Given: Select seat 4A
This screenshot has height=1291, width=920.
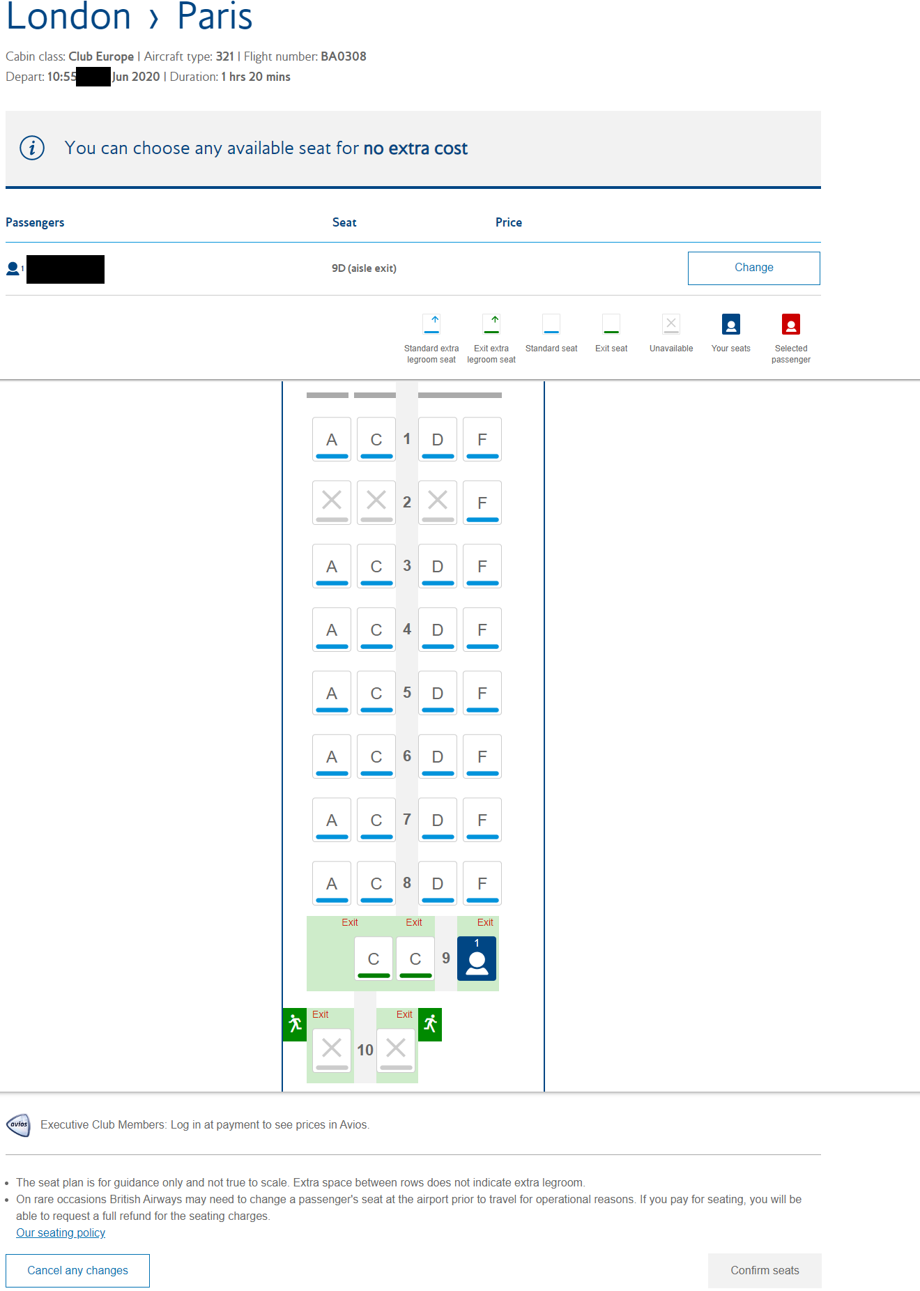Looking at the screenshot, I should tap(332, 629).
